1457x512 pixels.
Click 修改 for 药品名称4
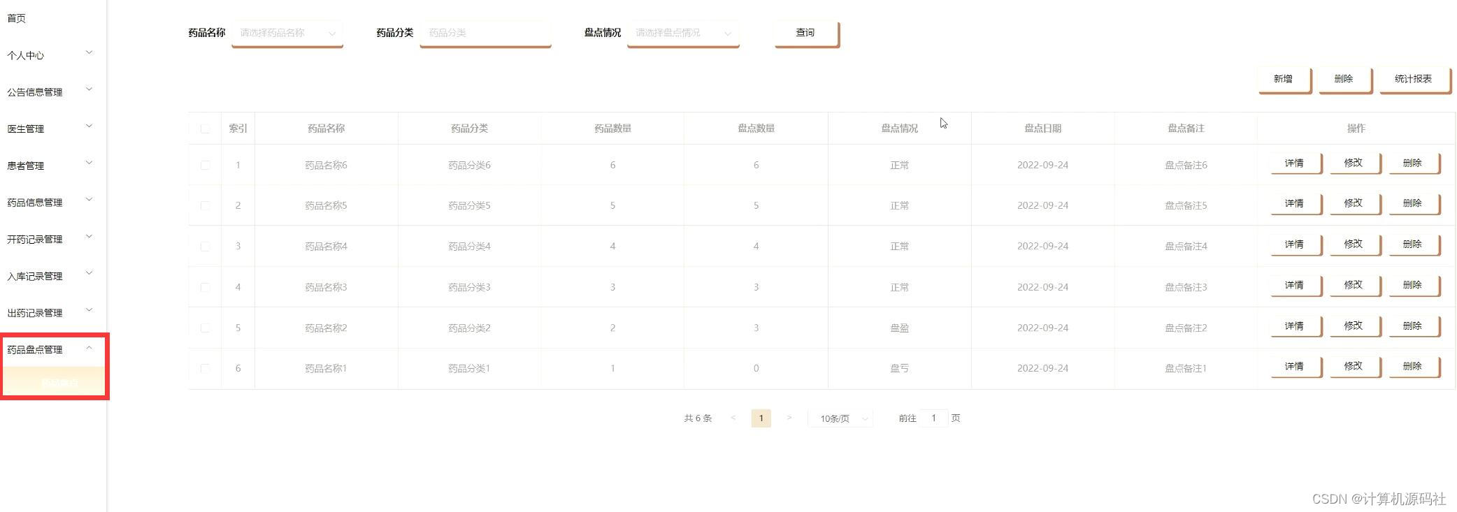(x=1354, y=244)
